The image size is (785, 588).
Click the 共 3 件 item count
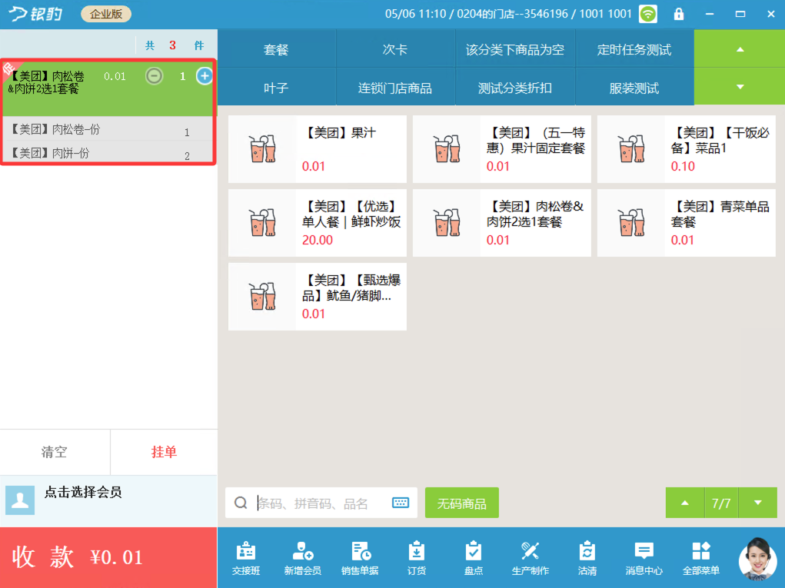(175, 45)
